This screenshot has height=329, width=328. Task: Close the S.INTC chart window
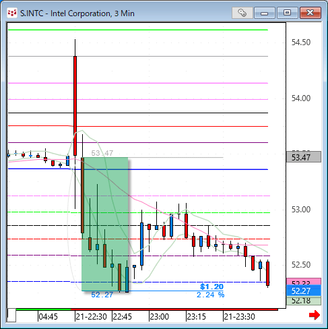pyautogui.click(x=310, y=13)
